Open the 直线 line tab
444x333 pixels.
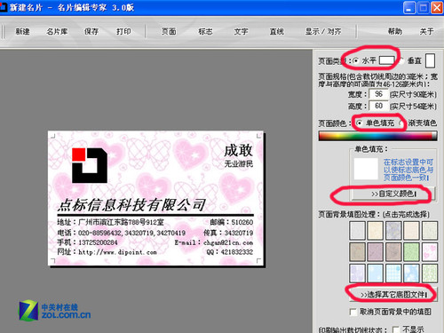[277, 31]
